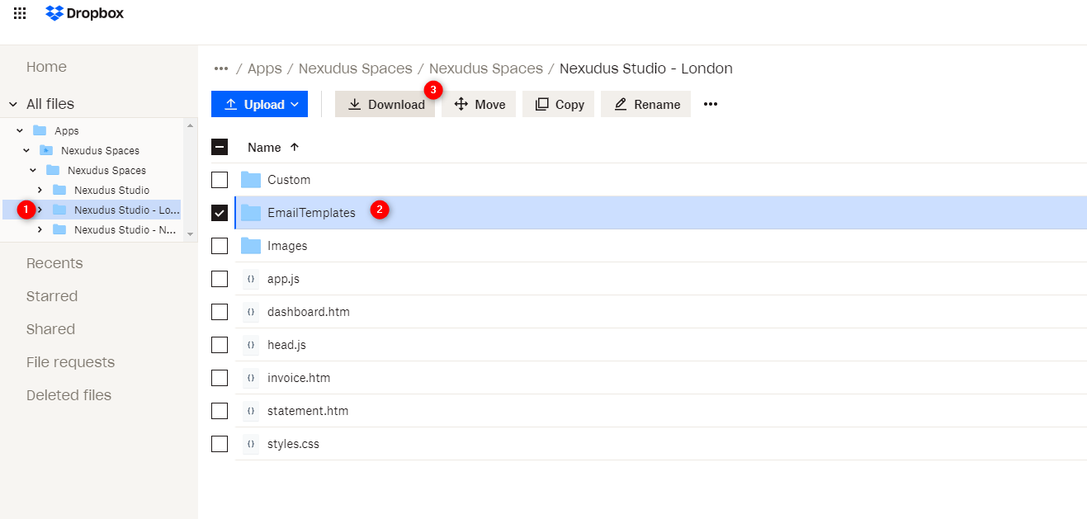
Task: Click the Apps folder icon in tree
Action: tap(40, 130)
